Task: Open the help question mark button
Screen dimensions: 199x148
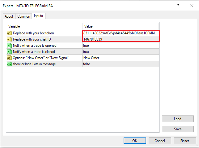Action: point(178,6)
